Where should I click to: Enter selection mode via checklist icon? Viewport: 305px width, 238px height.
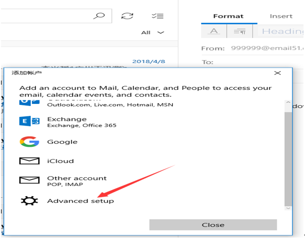(158, 16)
